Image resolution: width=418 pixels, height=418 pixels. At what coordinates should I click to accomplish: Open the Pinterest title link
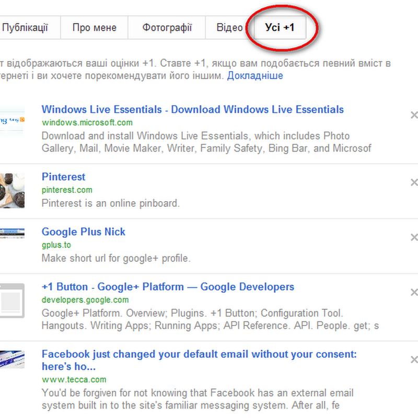tap(63, 177)
